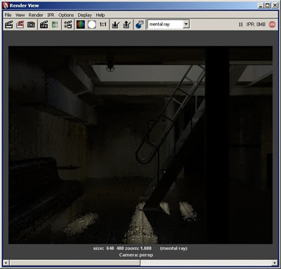
Task: Open the IPR menu
Action: point(51,15)
